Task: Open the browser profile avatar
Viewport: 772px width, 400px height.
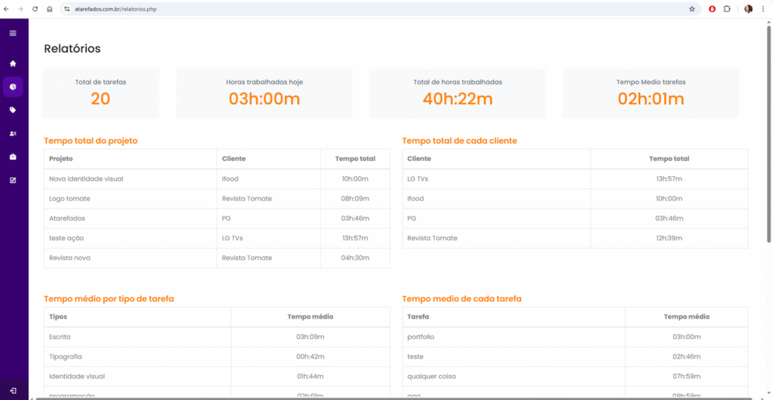Action: click(748, 9)
